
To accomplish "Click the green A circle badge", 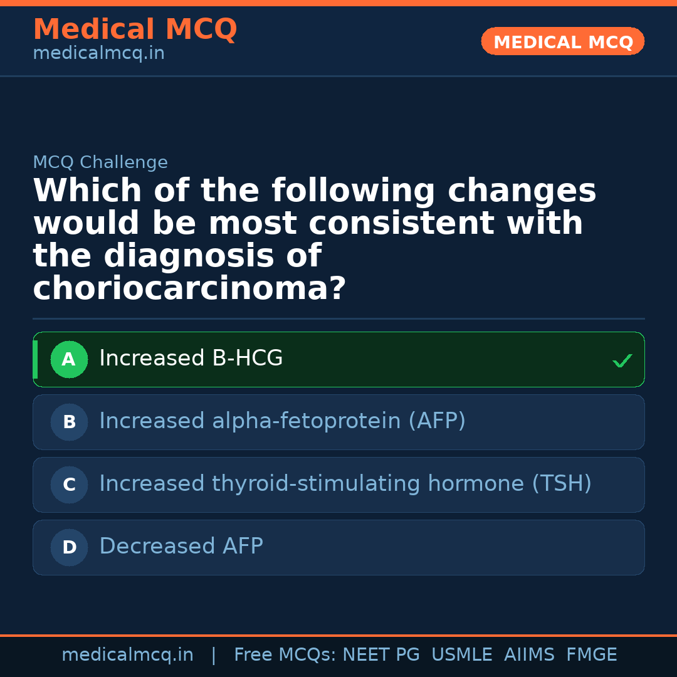I will [69, 360].
